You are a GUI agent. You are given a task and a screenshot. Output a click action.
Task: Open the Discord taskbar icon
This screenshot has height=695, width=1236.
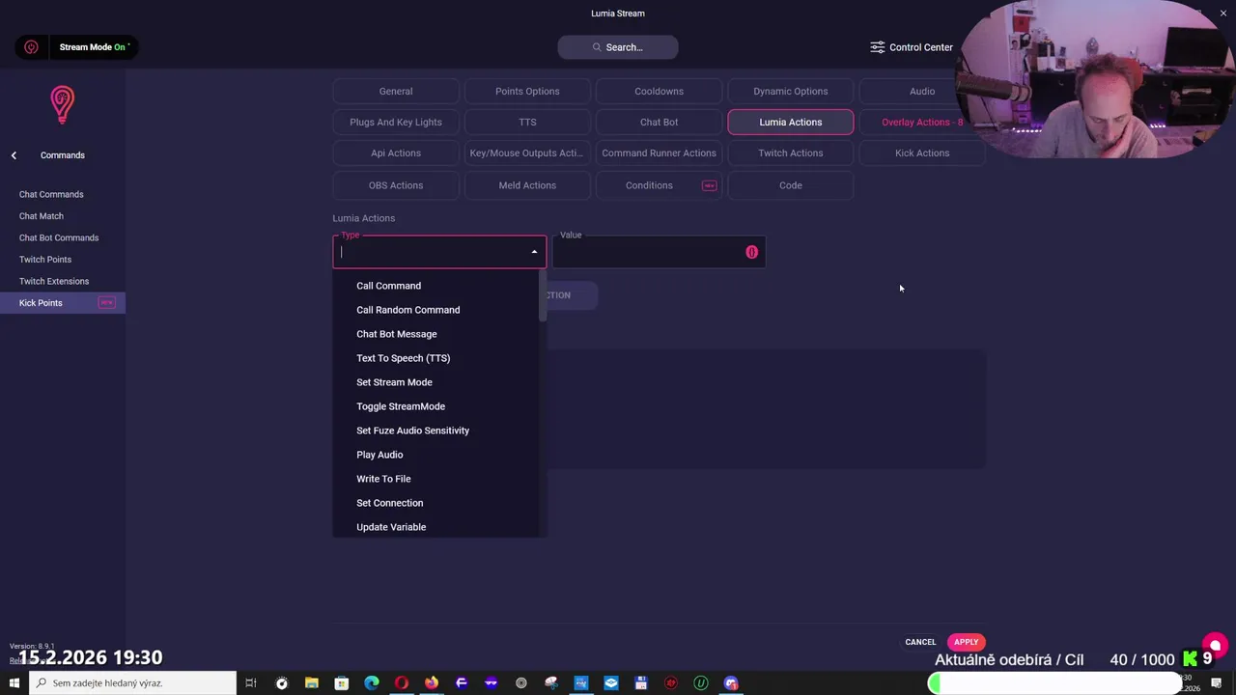[731, 683]
